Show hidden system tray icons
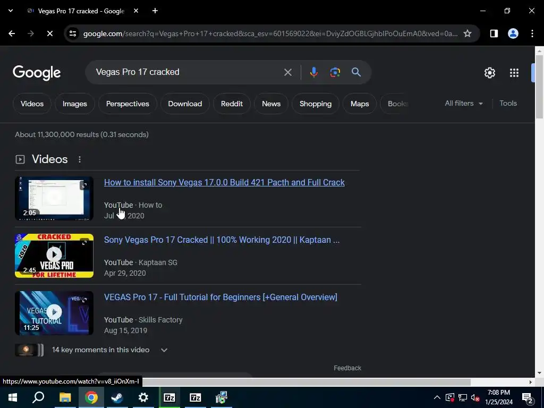Image resolution: width=544 pixels, height=408 pixels. pos(437,397)
